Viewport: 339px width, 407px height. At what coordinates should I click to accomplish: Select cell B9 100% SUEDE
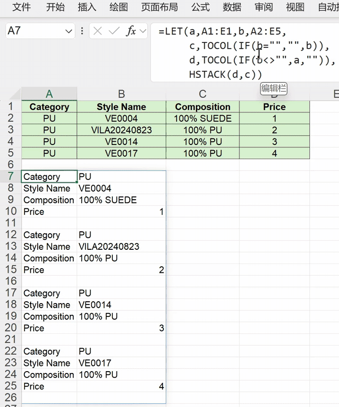click(121, 200)
